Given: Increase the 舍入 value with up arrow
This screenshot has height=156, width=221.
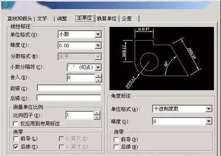Looking at the screenshot, I should 98,76.
